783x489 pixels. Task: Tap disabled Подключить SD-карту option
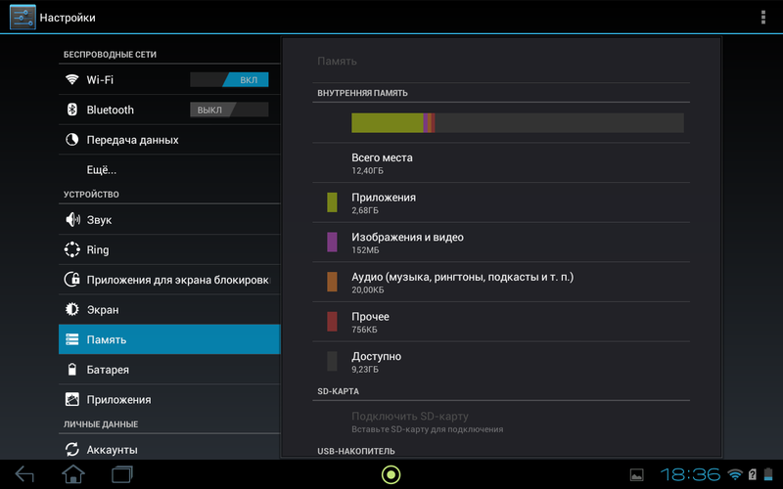501,422
